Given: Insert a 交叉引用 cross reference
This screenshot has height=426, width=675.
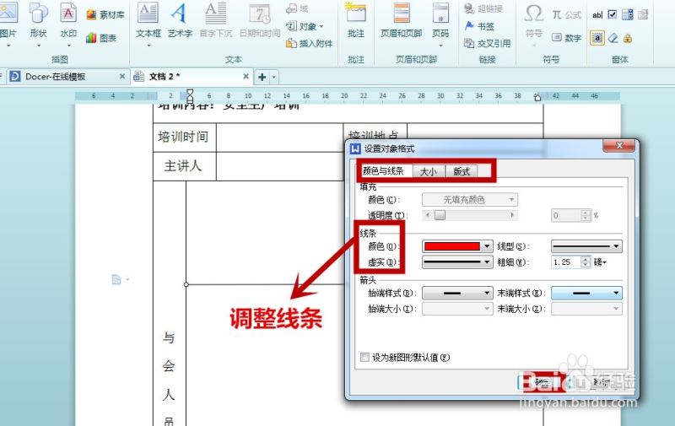Looking at the screenshot, I should pyautogui.click(x=488, y=43).
